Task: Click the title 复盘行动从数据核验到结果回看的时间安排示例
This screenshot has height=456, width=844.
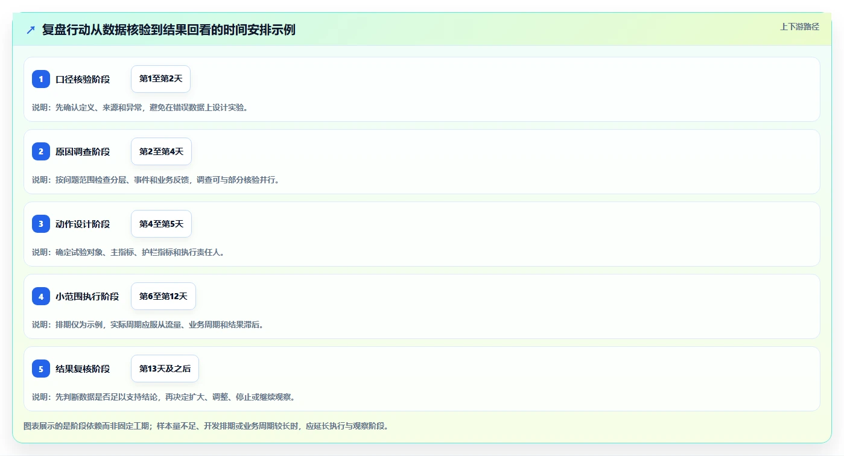Action: [x=169, y=30]
